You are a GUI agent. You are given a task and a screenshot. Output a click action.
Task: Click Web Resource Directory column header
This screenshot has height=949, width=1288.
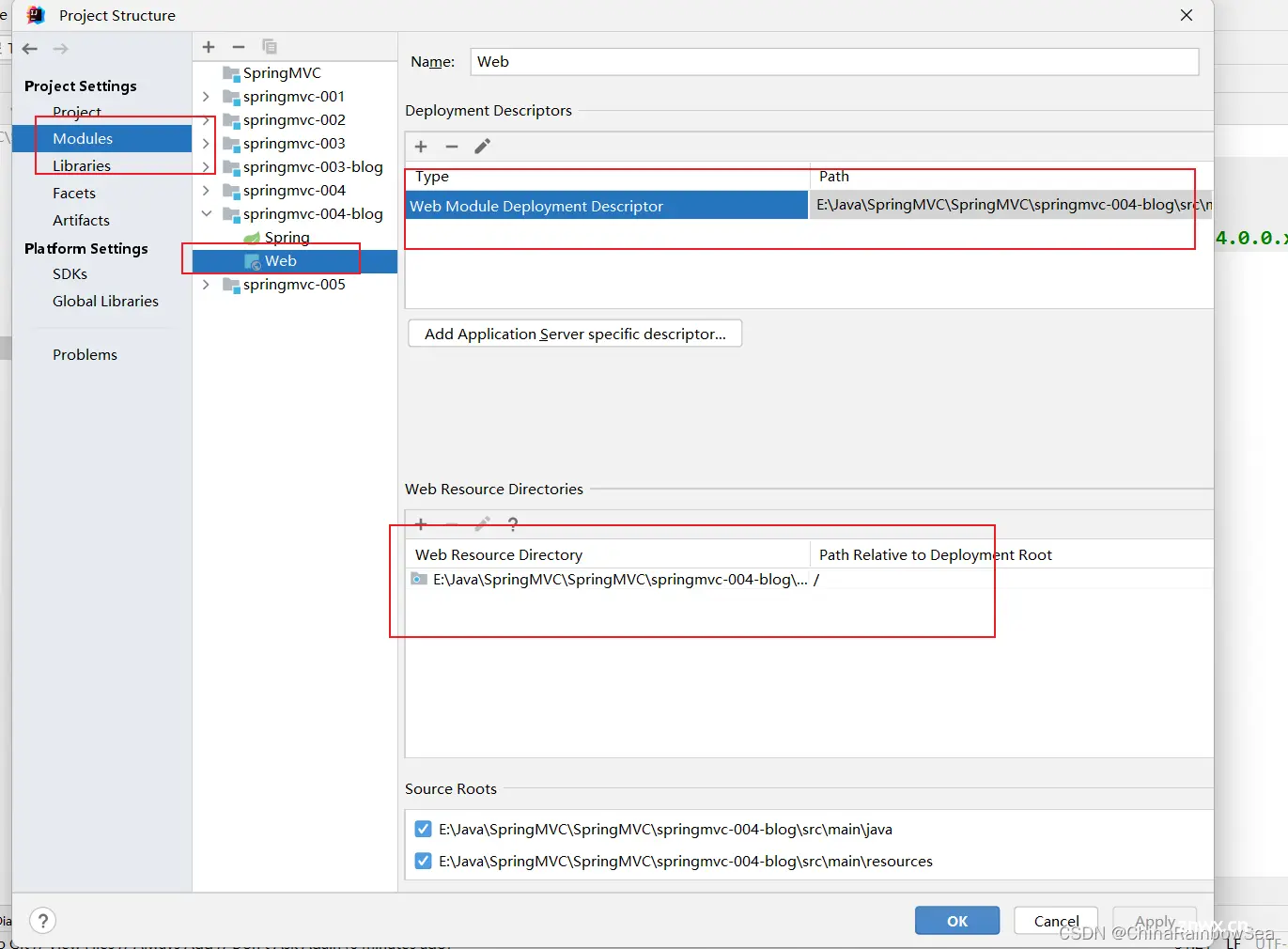[499, 554]
